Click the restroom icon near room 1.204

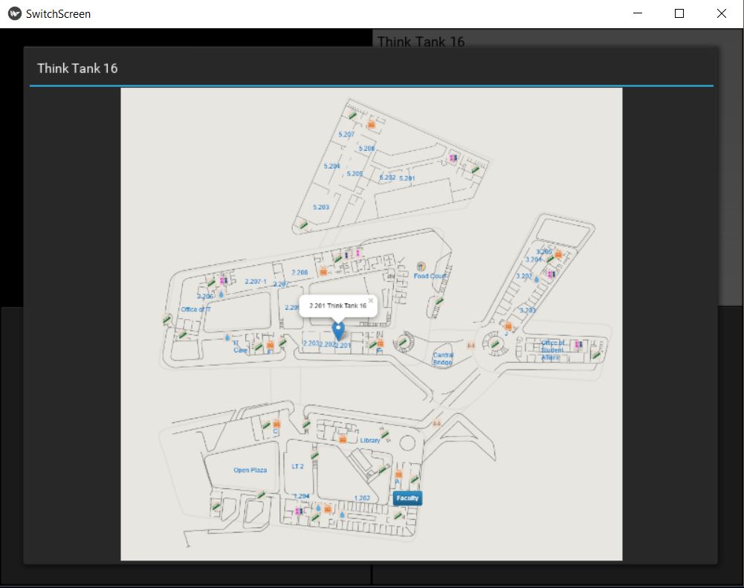[299, 511]
